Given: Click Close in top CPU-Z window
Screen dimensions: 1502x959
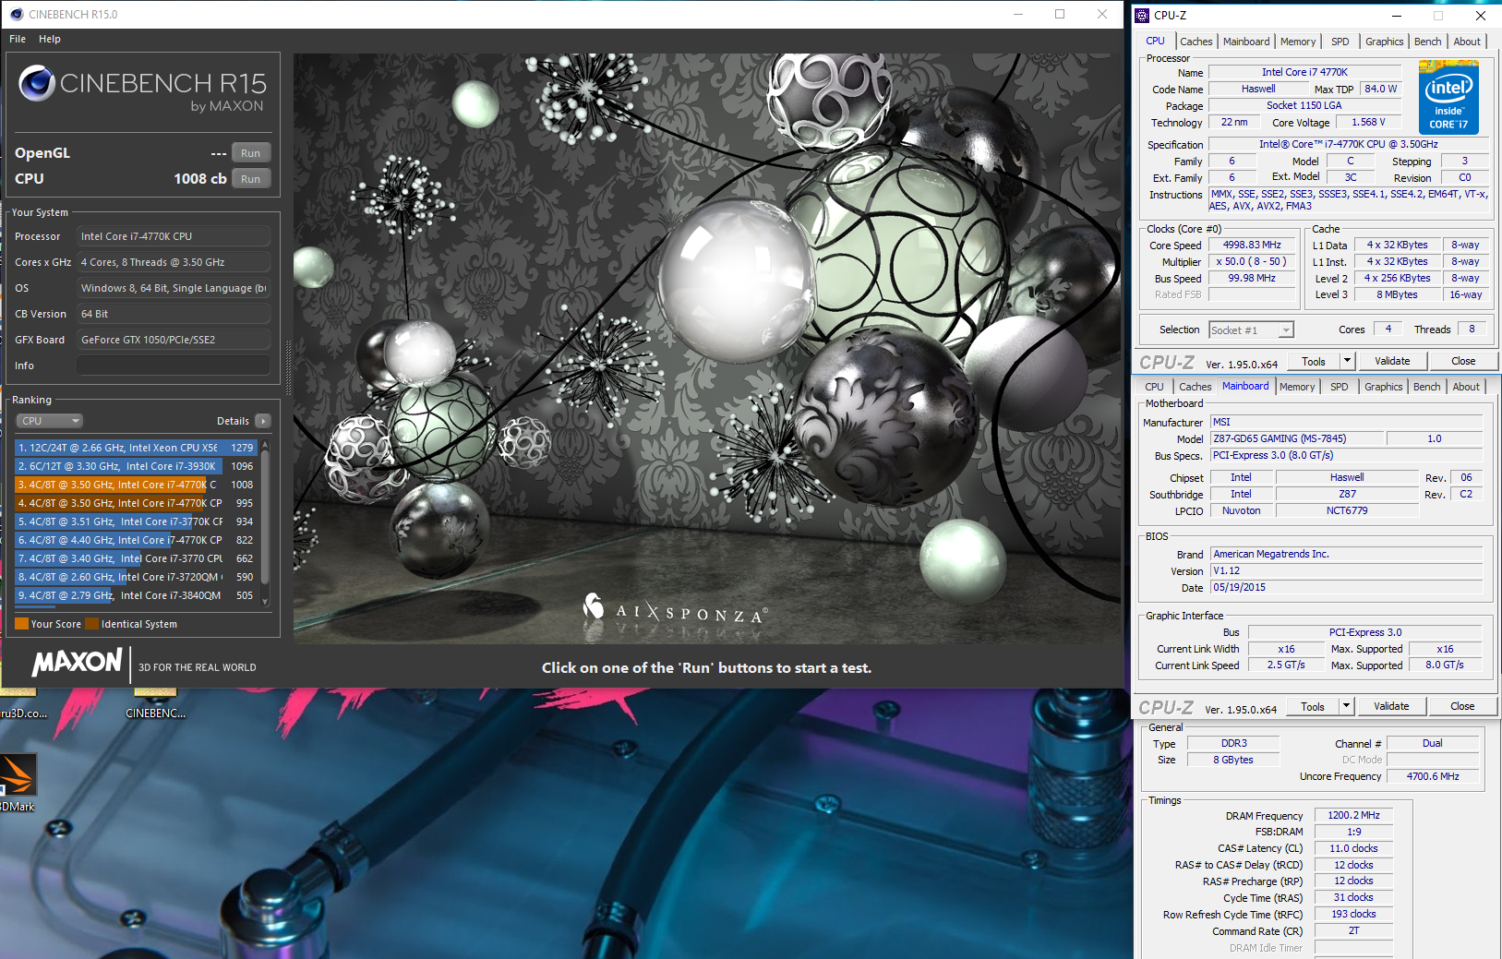Looking at the screenshot, I should coord(1463,362).
